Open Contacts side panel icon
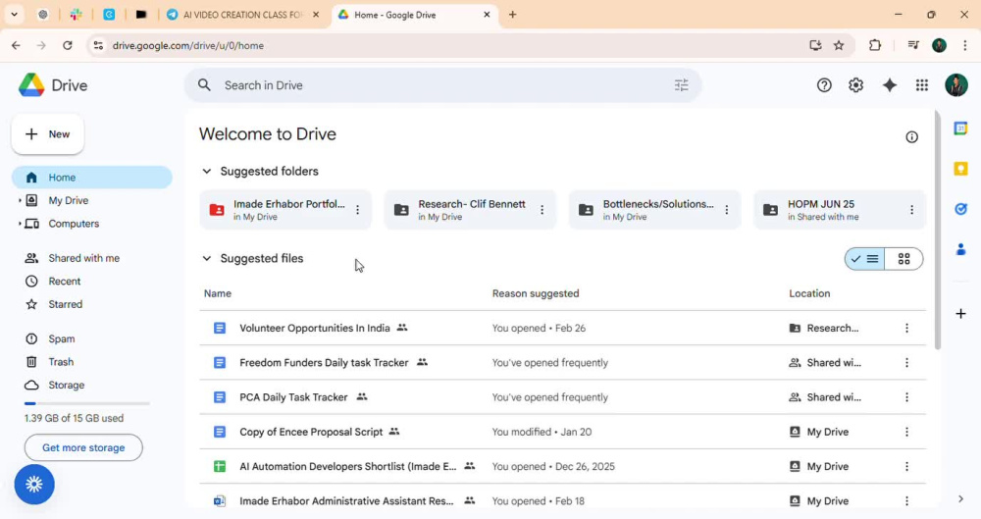 point(960,249)
